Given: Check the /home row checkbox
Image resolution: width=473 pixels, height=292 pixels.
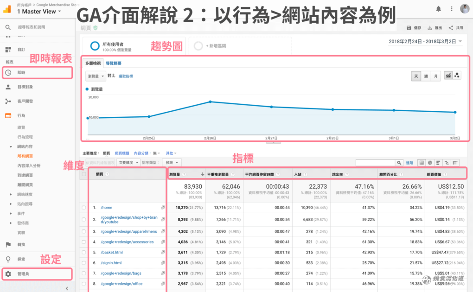Looking at the screenshot, I should pos(84,208).
